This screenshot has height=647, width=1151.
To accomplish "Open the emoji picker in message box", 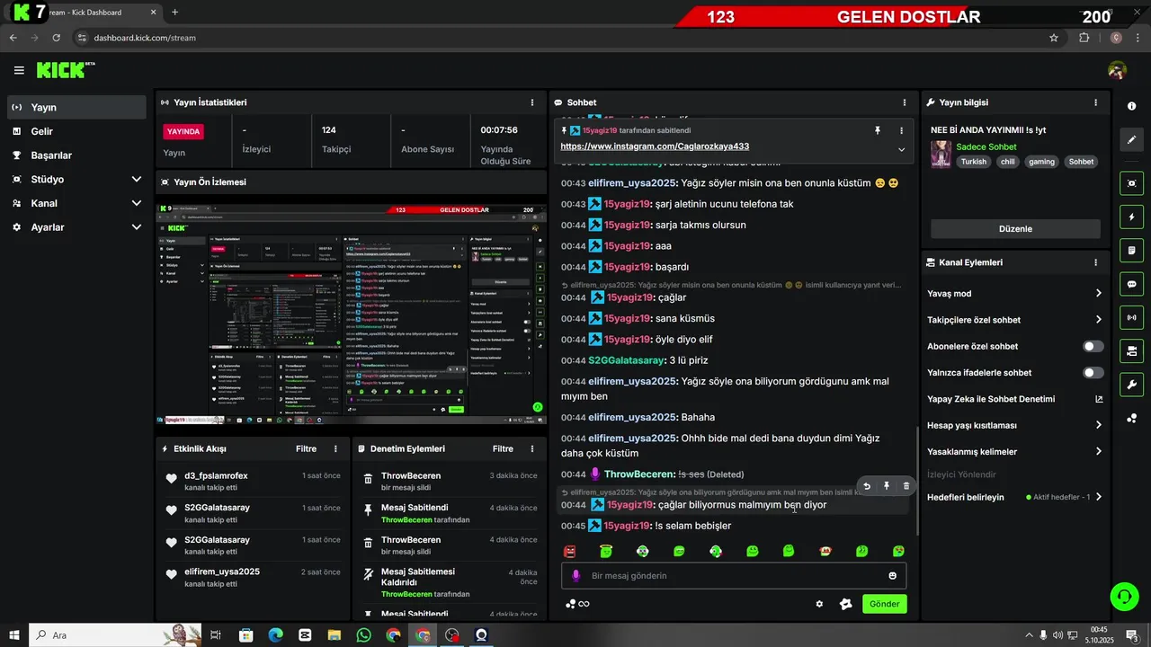I will click(x=893, y=576).
